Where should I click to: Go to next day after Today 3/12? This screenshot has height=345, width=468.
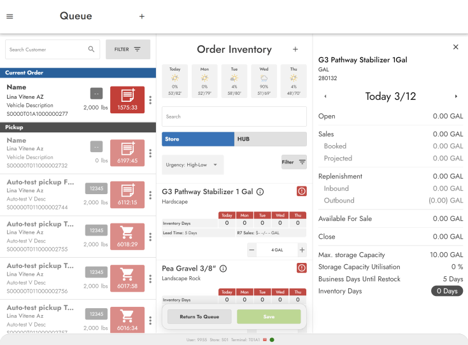(x=456, y=97)
